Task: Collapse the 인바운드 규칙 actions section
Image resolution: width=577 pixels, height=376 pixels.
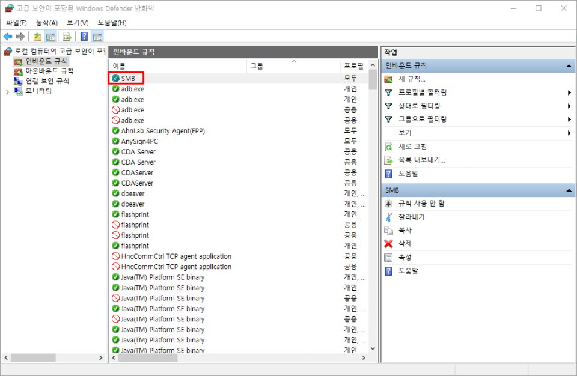Action: [x=569, y=66]
